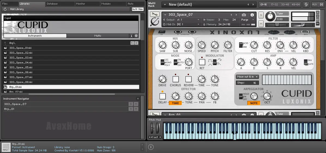Toggle the workspace manager icon beside 49-64
Image resolution: width=326 pixels, height=153 pixels.
[306, 4]
